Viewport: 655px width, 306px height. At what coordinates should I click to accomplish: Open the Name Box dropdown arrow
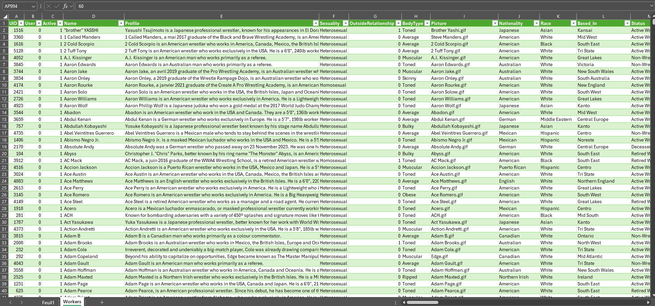pyautogui.click(x=33, y=6)
